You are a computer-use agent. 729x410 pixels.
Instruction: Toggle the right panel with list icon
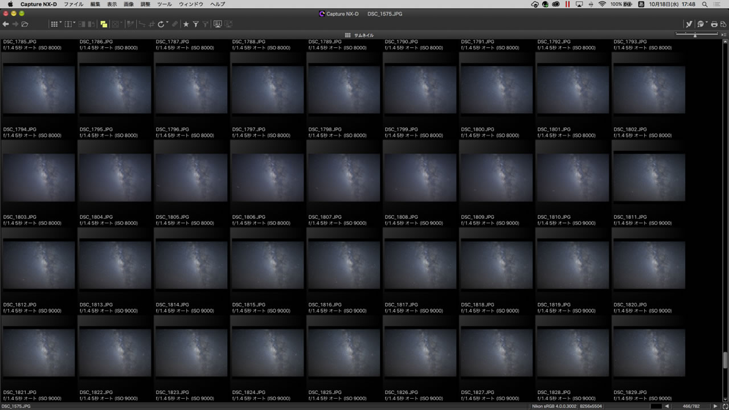coord(725,35)
